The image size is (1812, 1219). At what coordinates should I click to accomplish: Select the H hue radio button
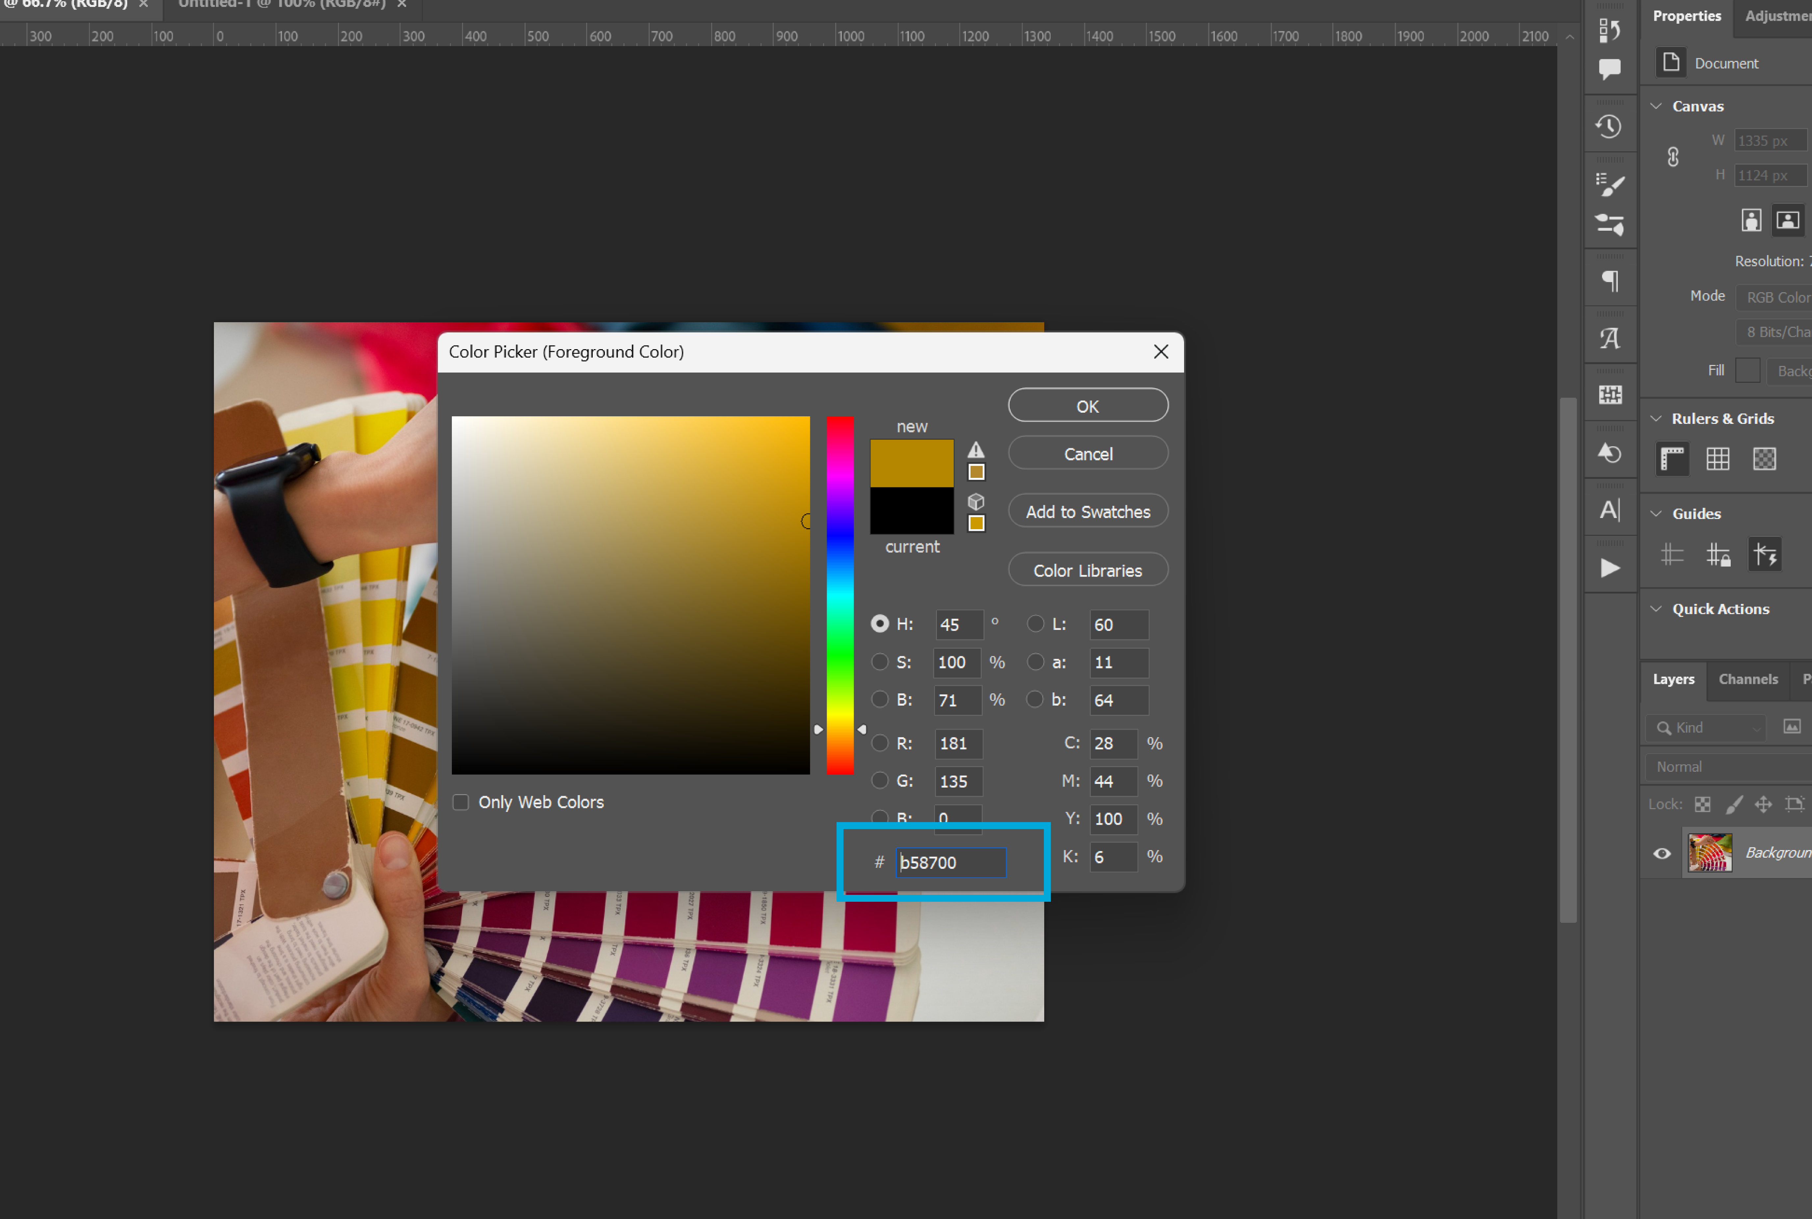point(879,624)
